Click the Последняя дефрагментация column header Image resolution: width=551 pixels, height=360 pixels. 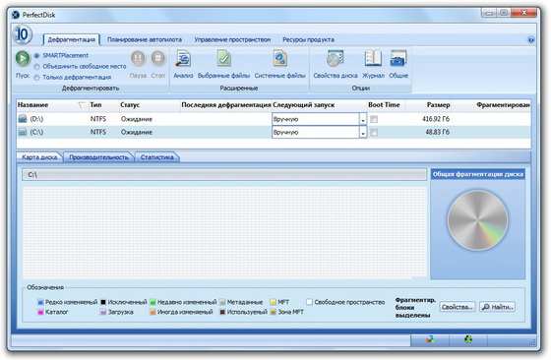pos(226,105)
